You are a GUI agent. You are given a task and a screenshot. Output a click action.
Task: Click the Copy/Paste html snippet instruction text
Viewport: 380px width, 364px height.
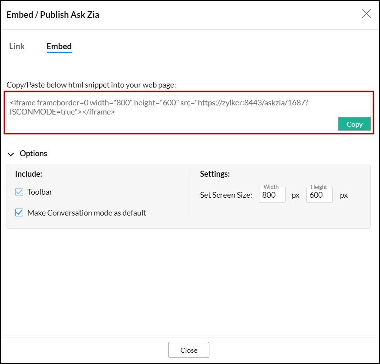[x=91, y=85]
